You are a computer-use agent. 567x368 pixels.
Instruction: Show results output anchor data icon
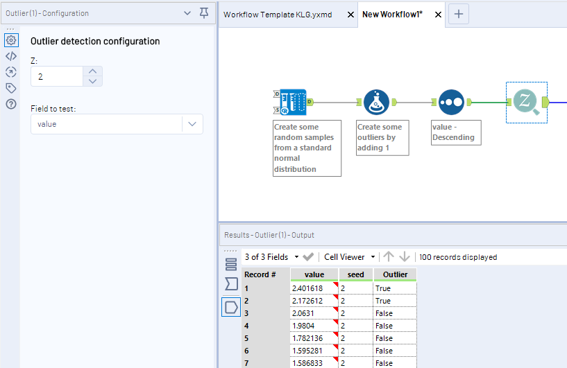click(231, 307)
